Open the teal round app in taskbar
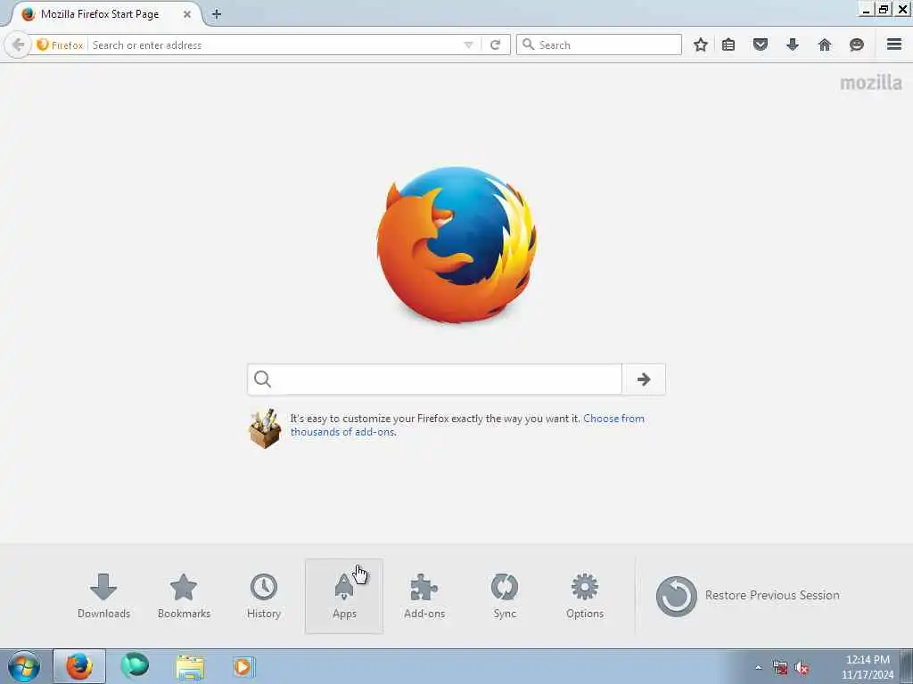913x684 pixels. [135, 666]
